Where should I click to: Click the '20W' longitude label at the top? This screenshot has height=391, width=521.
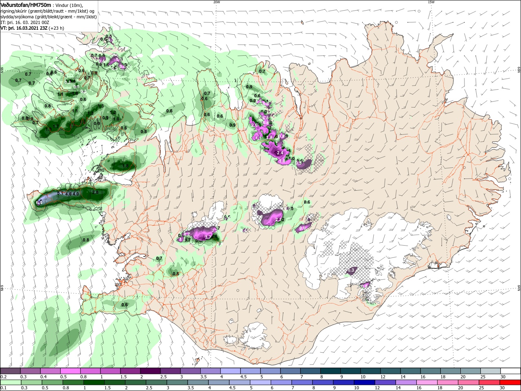[x=216, y=2]
